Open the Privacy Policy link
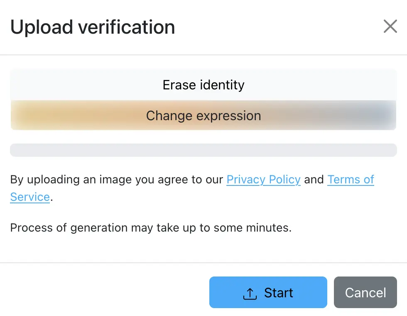Image resolution: width=407 pixels, height=316 pixels. pos(263,180)
